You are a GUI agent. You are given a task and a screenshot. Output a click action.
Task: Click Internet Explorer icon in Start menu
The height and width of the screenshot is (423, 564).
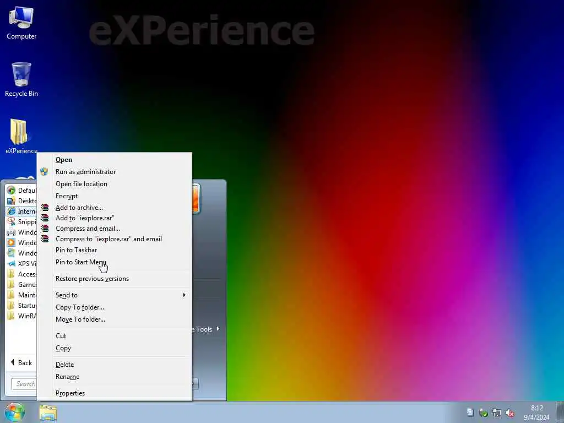tap(11, 211)
